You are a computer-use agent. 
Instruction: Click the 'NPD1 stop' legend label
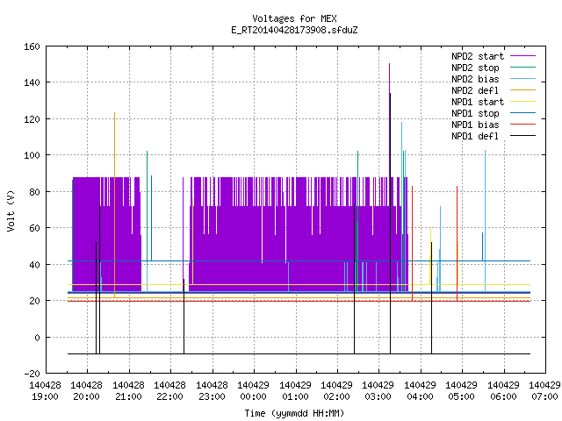coord(475,113)
